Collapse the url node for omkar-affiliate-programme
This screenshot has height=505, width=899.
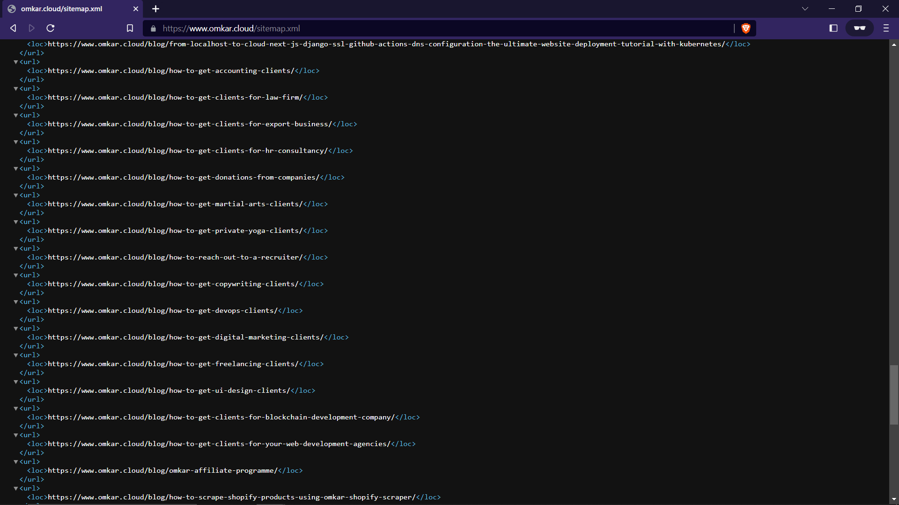pos(16,462)
